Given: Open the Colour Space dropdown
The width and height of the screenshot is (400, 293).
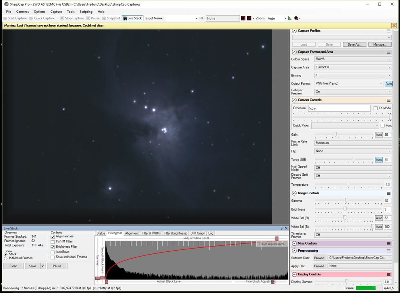Looking at the screenshot, I should tap(353, 59).
